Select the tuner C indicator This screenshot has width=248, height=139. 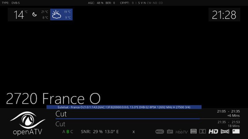pyautogui.click(x=72, y=132)
